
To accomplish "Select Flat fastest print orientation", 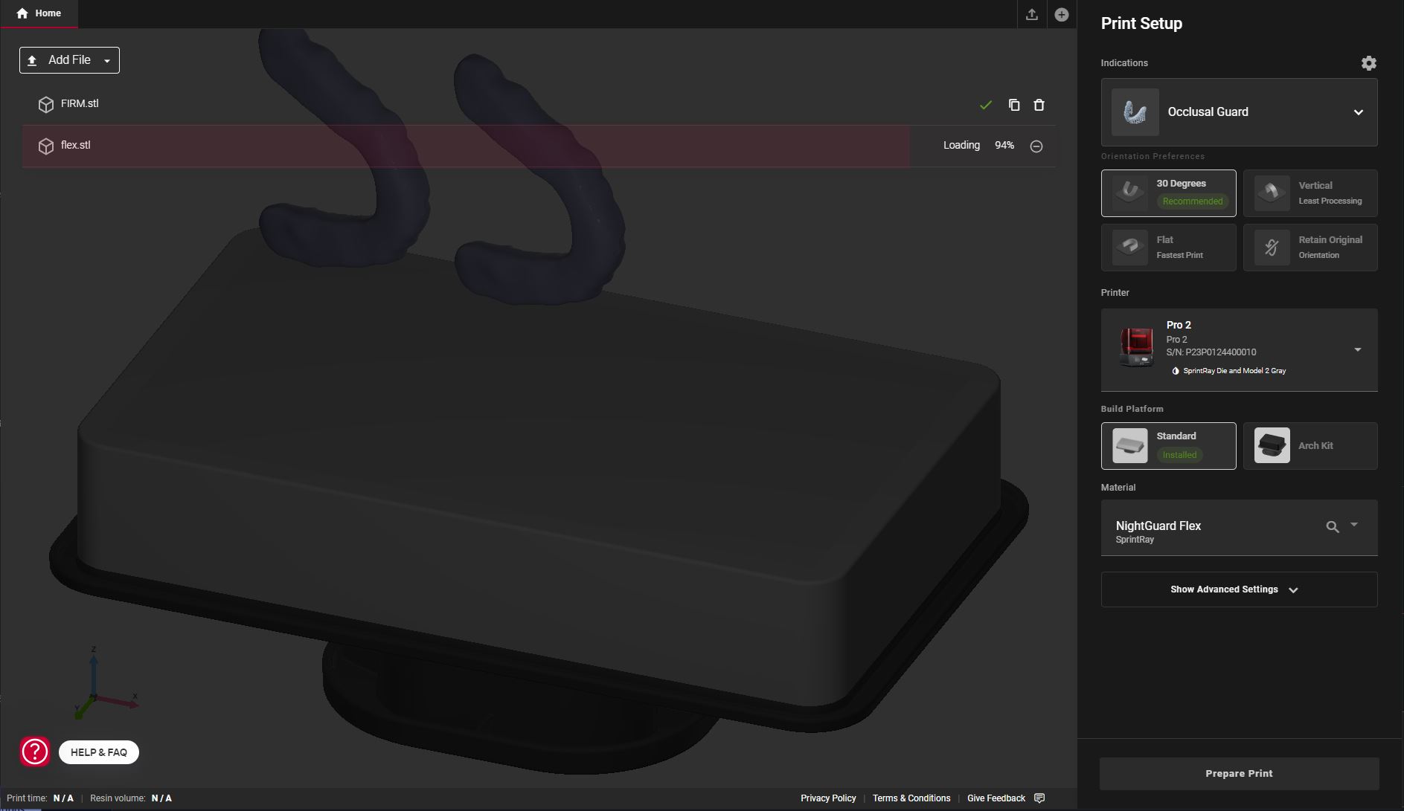I will point(1168,248).
